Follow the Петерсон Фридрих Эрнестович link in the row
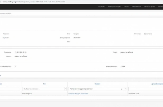Screen dimensions: 163x107 (78, 94)
